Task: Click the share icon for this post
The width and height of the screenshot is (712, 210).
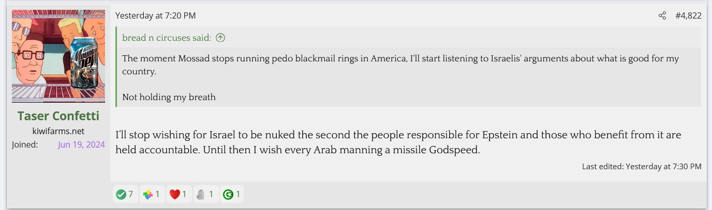Action: tap(662, 16)
